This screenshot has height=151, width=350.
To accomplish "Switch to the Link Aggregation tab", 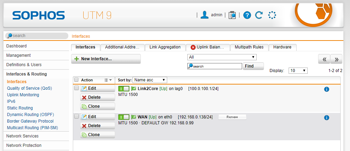I will (165, 47).
